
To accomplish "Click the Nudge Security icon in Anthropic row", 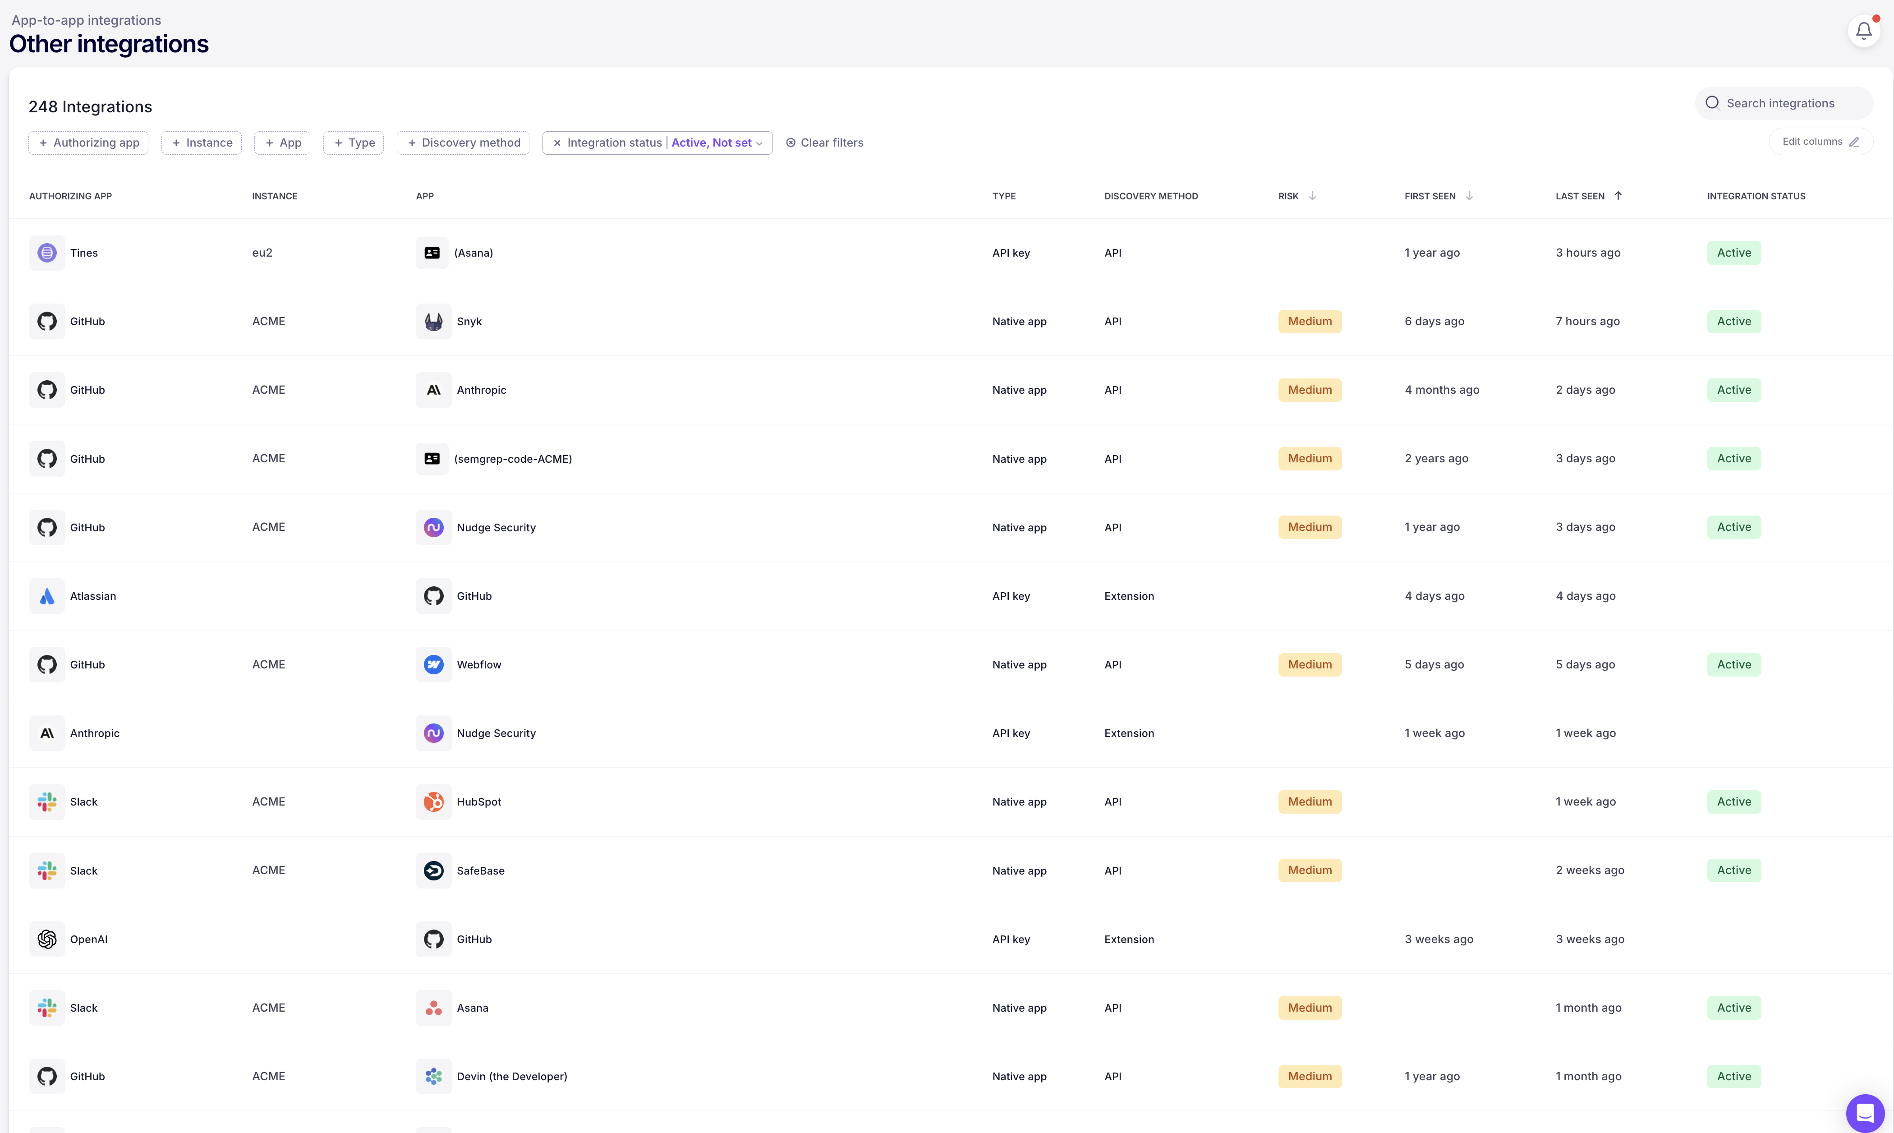I will pos(433,733).
